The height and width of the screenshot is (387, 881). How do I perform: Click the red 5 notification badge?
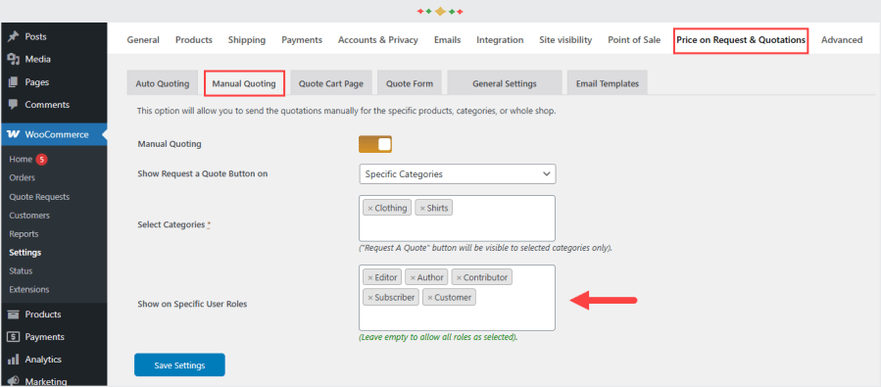[41, 160]
